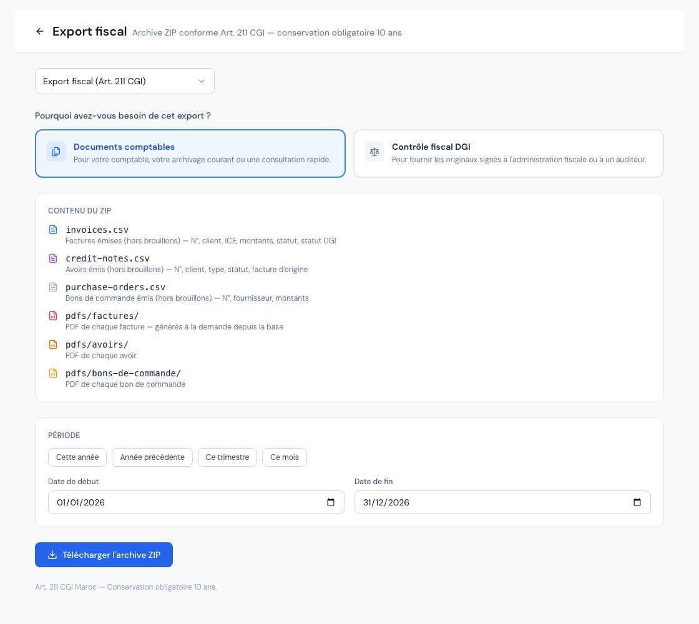Viewport: 699px width, 624px height.
Task: Click the Date de début input field
Action: (196, 502)
